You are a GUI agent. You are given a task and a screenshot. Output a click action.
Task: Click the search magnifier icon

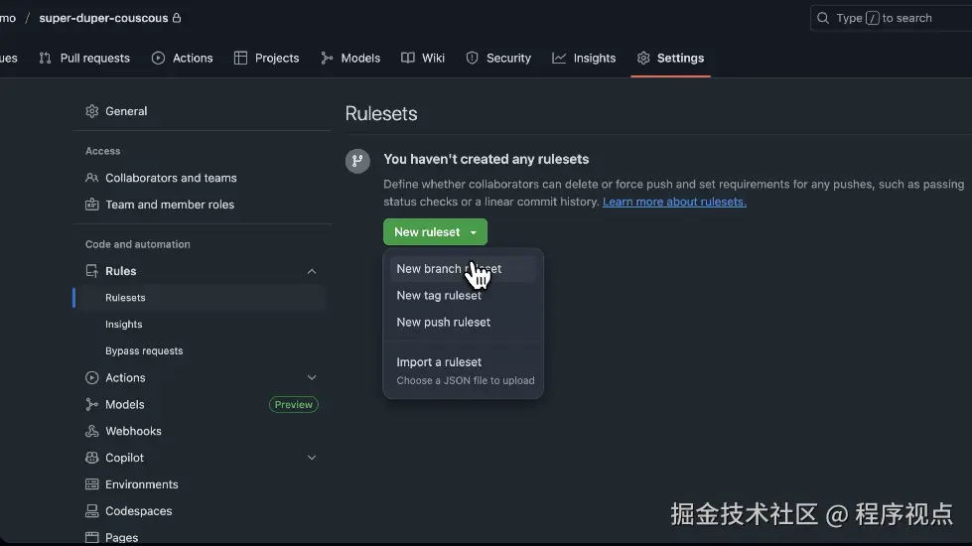point(823,18)
